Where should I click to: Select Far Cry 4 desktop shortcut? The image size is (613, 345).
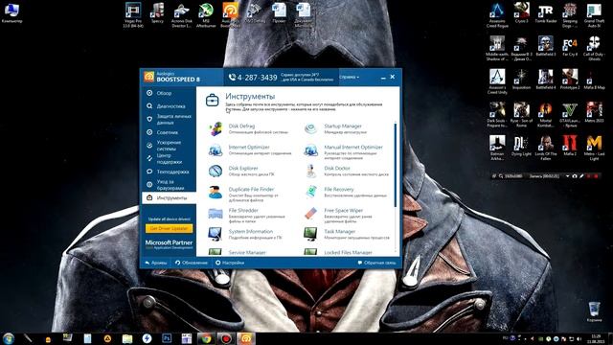(570, 47)
